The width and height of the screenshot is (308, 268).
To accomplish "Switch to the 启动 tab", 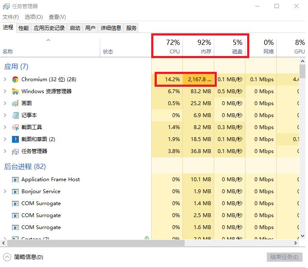I will click(x=75, y=28).
